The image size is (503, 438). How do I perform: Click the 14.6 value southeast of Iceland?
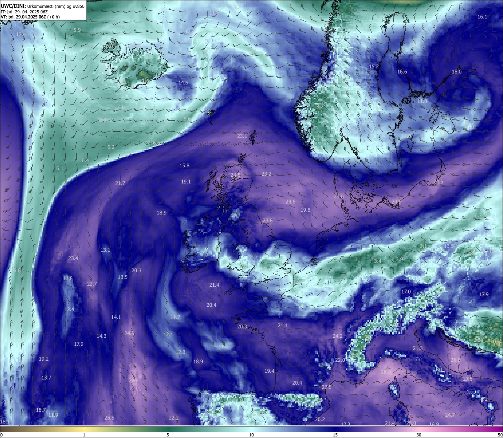click(183, 83)
